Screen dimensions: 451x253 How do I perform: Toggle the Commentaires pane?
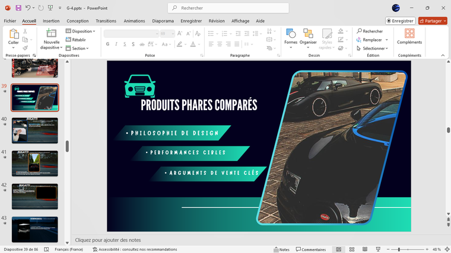pyautogui.click(x=310, y=249)
